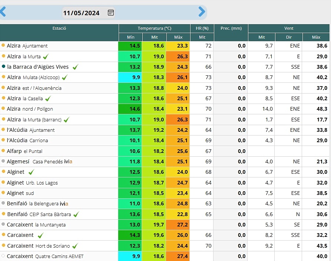Click the Vent group header

coord(289,28)
